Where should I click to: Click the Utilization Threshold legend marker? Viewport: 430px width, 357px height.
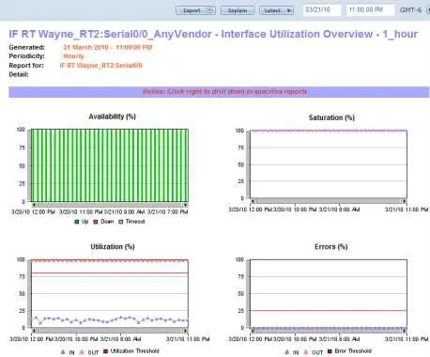coord(105,351)
